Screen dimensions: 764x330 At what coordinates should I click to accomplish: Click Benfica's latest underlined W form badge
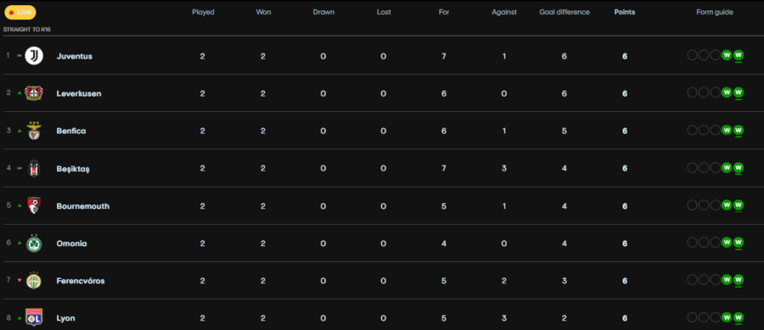click(739, 130)
